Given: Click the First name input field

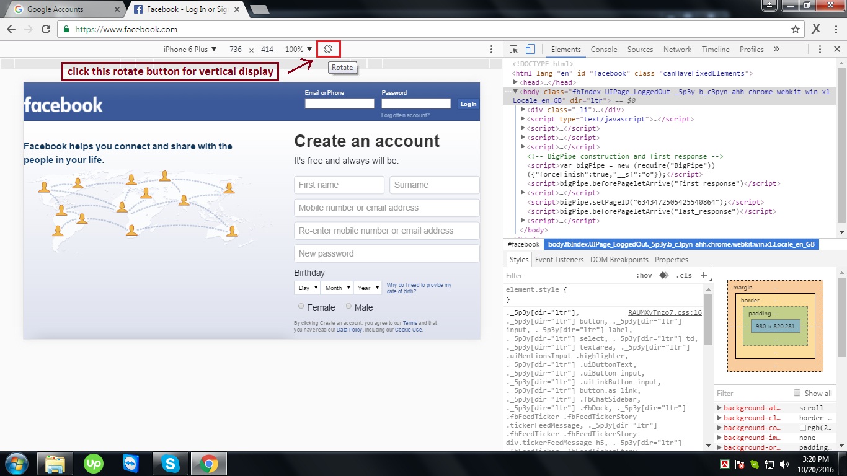Looking at the screenshot, I should [339, 185].
